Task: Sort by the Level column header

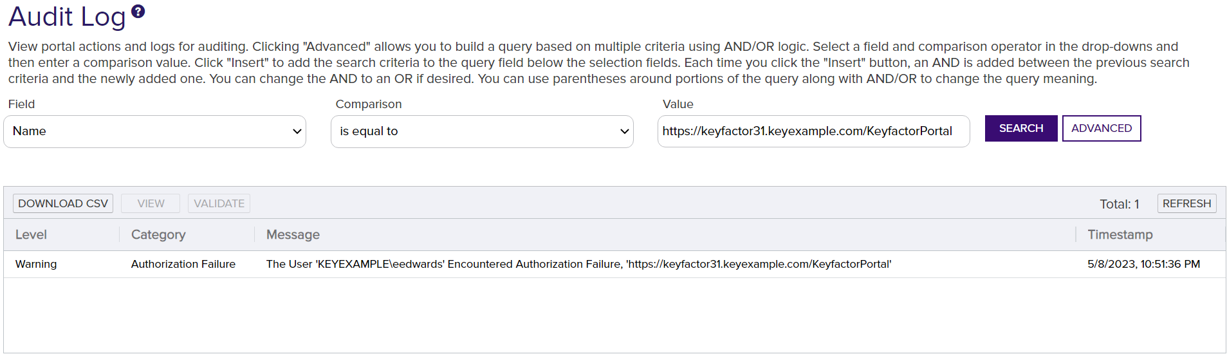Action: tap(32, 235)
